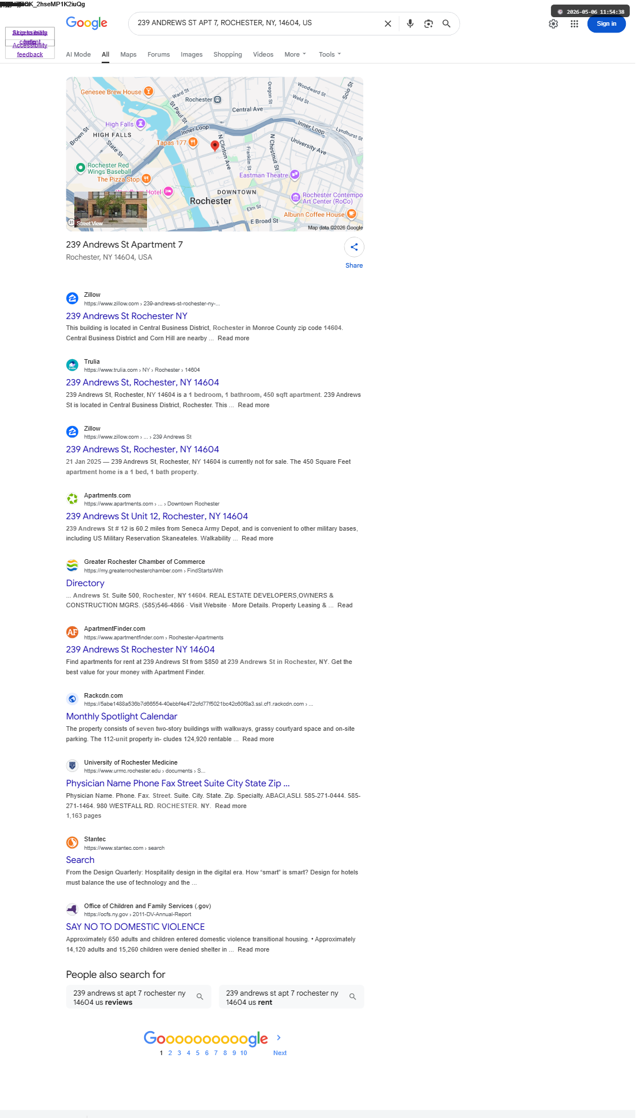The width and height of the screenshot is (643, 1118).
Task: Open the Directory result from Chamber of Commerce
Action: [x=85, y=583]
